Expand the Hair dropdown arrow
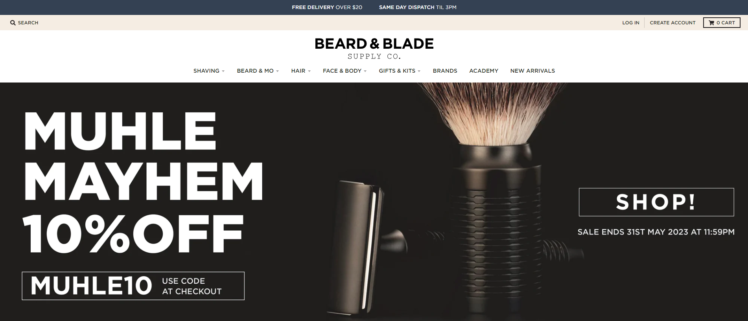This screenshot has width=748, height=321. (310, 71)
